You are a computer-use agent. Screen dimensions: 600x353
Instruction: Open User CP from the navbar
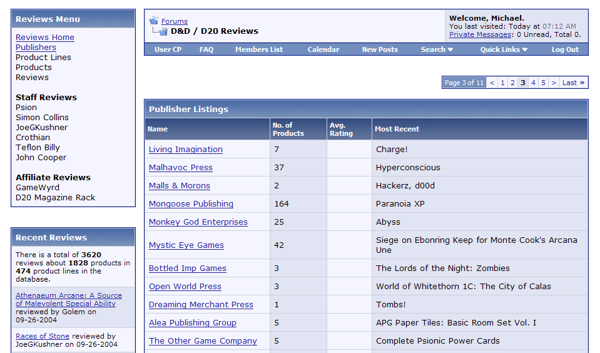coord(168,49)
